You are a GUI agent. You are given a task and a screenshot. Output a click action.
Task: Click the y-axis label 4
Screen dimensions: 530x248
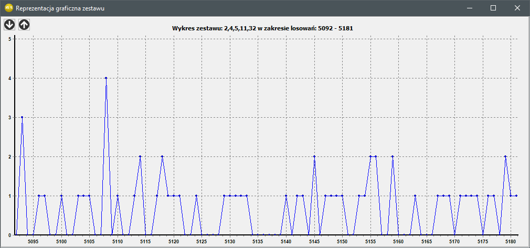coord(10,78)
